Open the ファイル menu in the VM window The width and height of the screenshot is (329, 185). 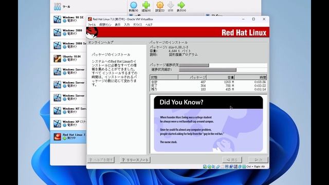(92, 25)
